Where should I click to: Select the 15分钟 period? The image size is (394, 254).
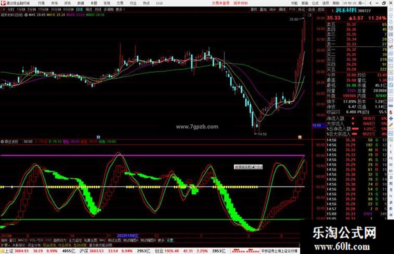tap(43, 9)
